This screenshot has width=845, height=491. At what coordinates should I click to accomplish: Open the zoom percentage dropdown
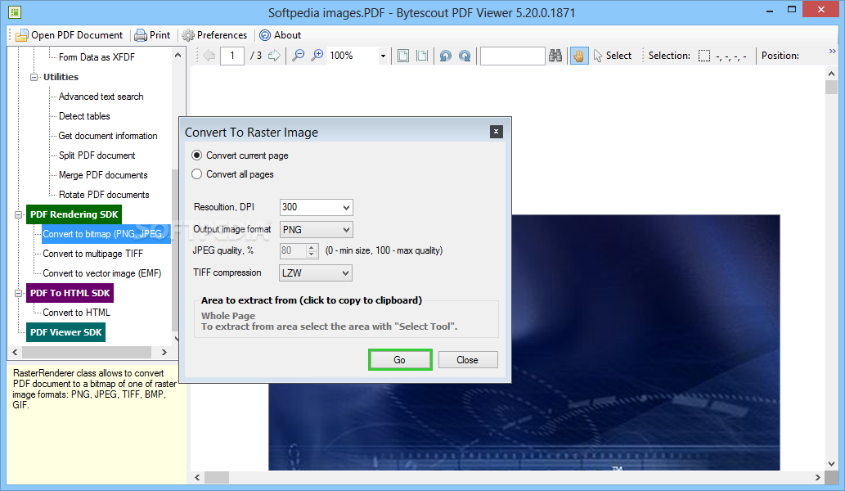coord(383,56)
